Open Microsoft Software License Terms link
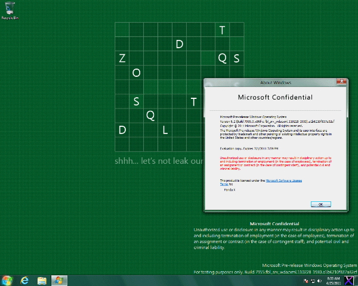 click(284, 181)
